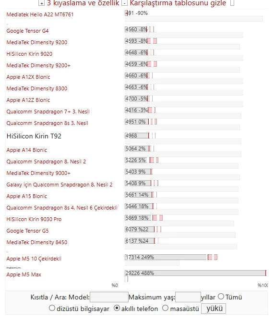Viewport: 274px width, 323px height.
Task: Click the '5869 18%' score value
Action: pyautogui.click(x=137, y=218)
